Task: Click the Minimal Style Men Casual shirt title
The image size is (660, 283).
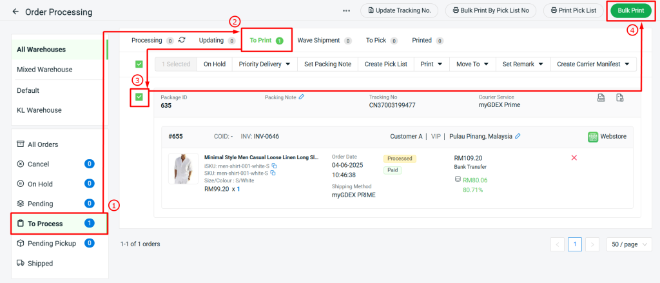Action: coord(262,157)
